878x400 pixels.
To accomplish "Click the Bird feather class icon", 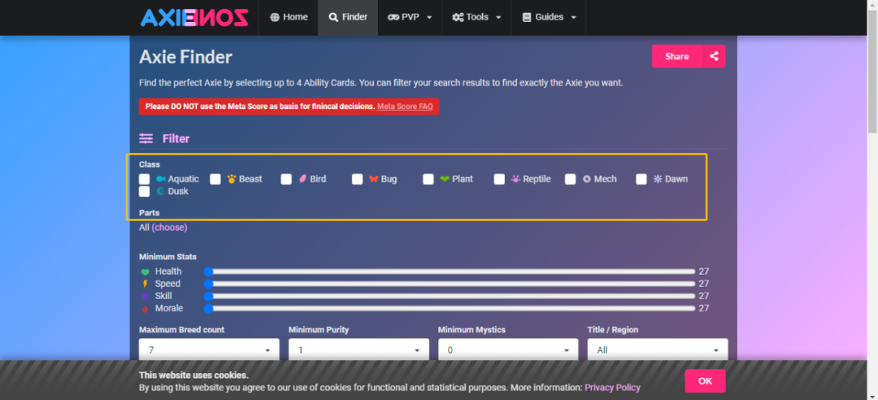I will tap(302, 179).
